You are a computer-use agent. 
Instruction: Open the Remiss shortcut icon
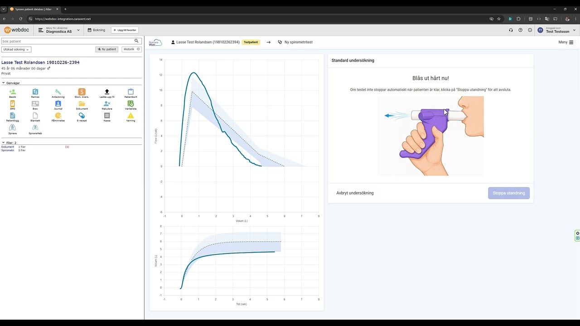tap(35, 92)
